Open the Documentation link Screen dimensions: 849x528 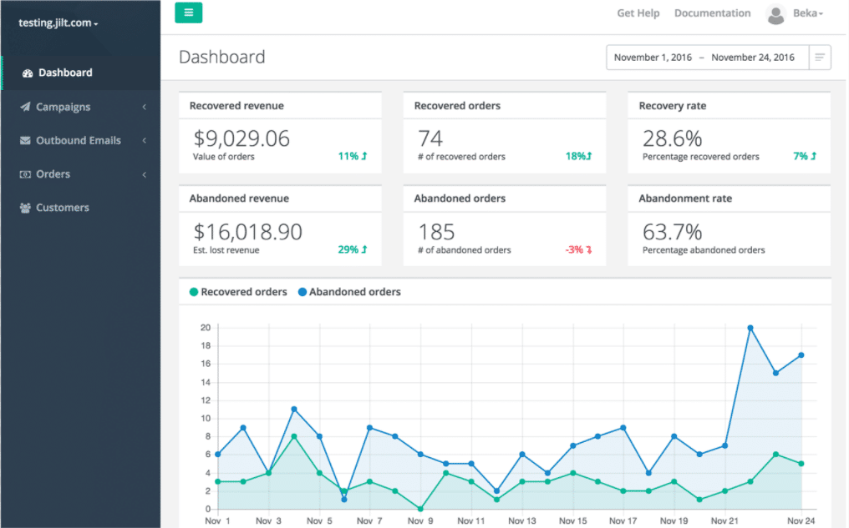pos(713,13)
